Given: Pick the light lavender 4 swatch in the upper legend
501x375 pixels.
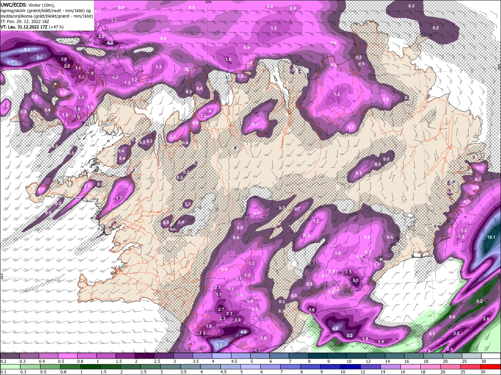Looking at the screenshot, I should click(222, 356).
